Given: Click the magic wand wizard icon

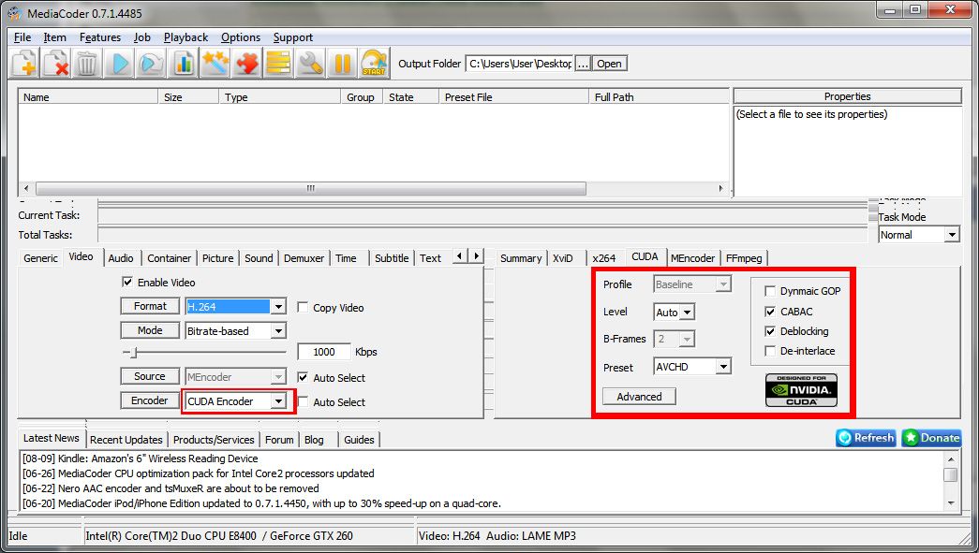Looking at the screenshot, I should pos(215,63).
